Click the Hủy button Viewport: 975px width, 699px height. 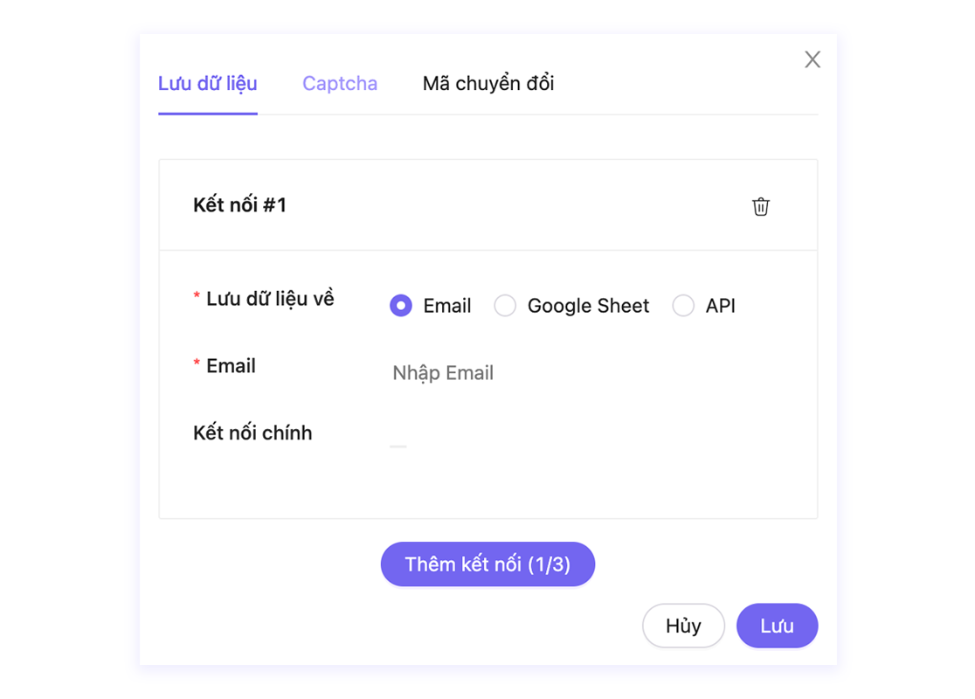683,626
